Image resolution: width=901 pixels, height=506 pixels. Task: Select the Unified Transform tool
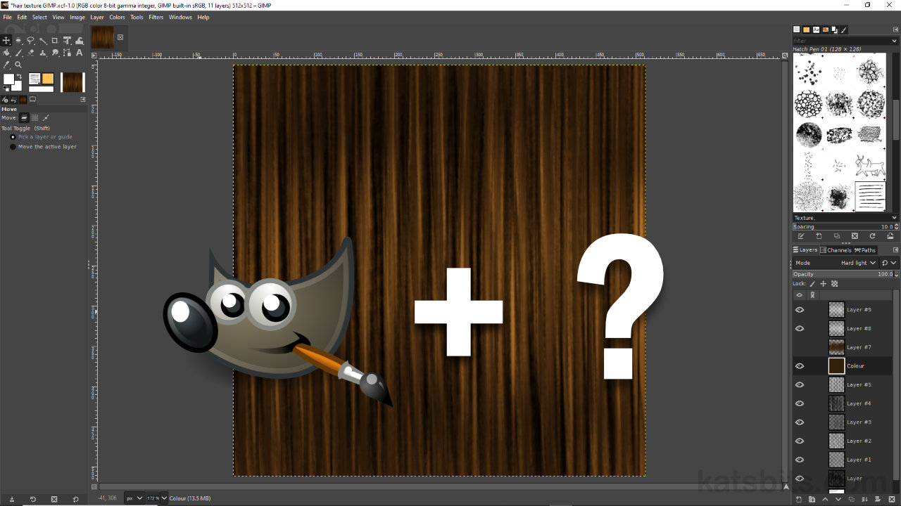point(67,41)
